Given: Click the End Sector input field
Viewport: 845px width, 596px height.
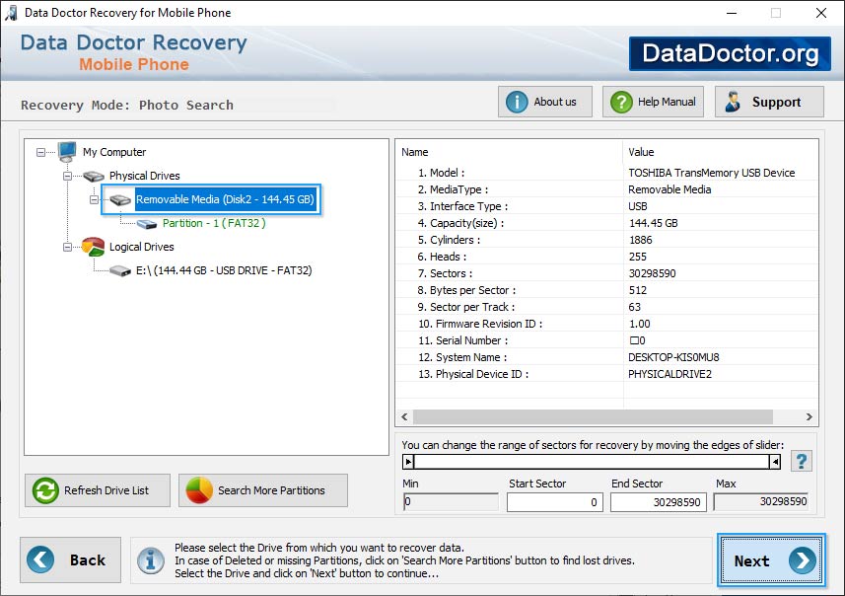Looking at the screenshot, I should [658, 502].
